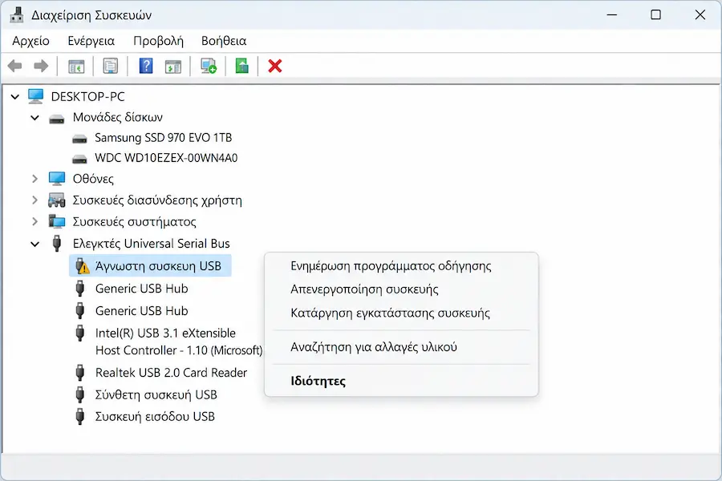Show/hide console tree toolbar icon
The image size is (722, 481).
click(76, 67)
